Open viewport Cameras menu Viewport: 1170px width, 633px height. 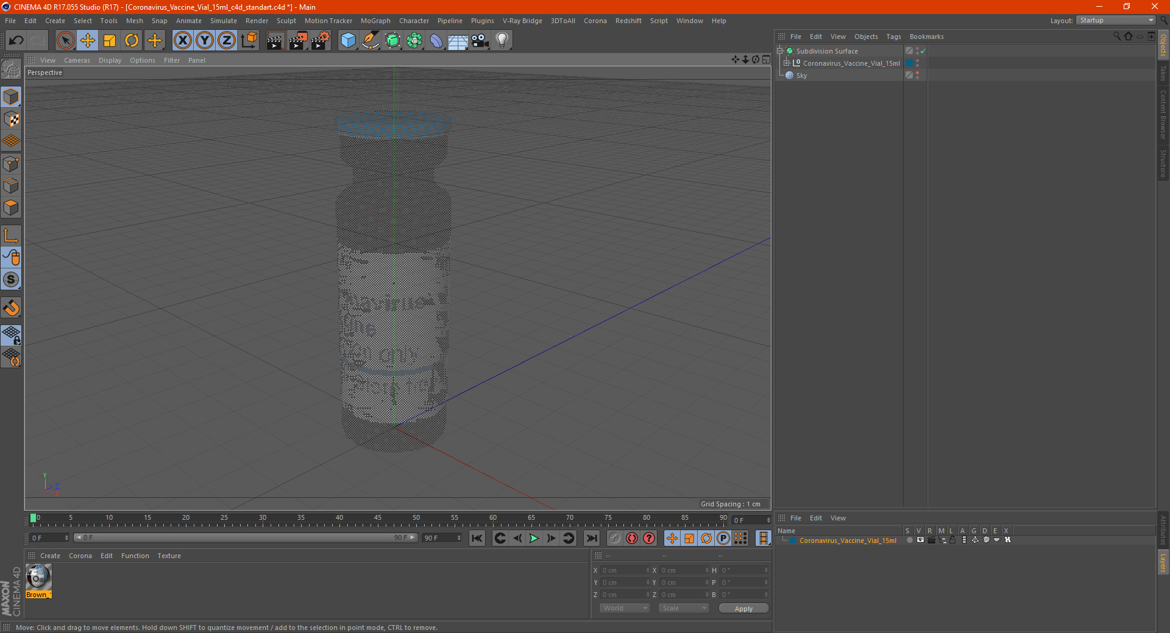77,60
